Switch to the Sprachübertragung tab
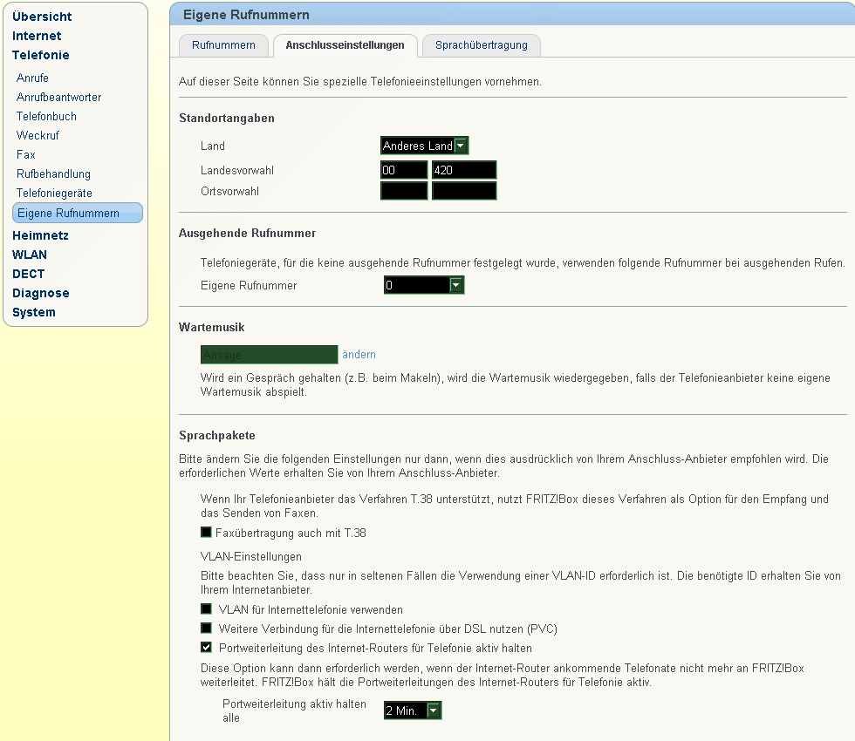The image size is (855, 741). [481, 45]
